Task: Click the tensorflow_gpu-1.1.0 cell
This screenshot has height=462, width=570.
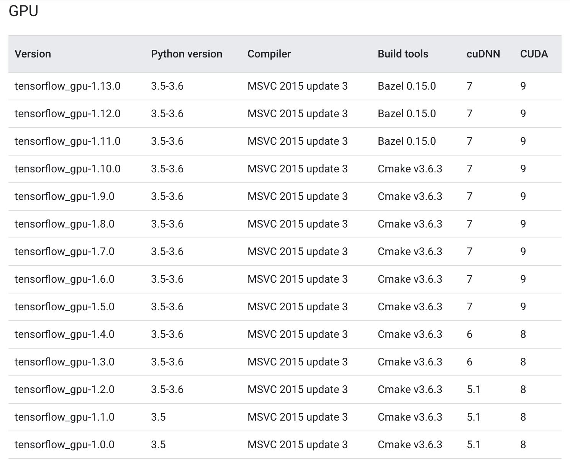Action: [64, 417]
